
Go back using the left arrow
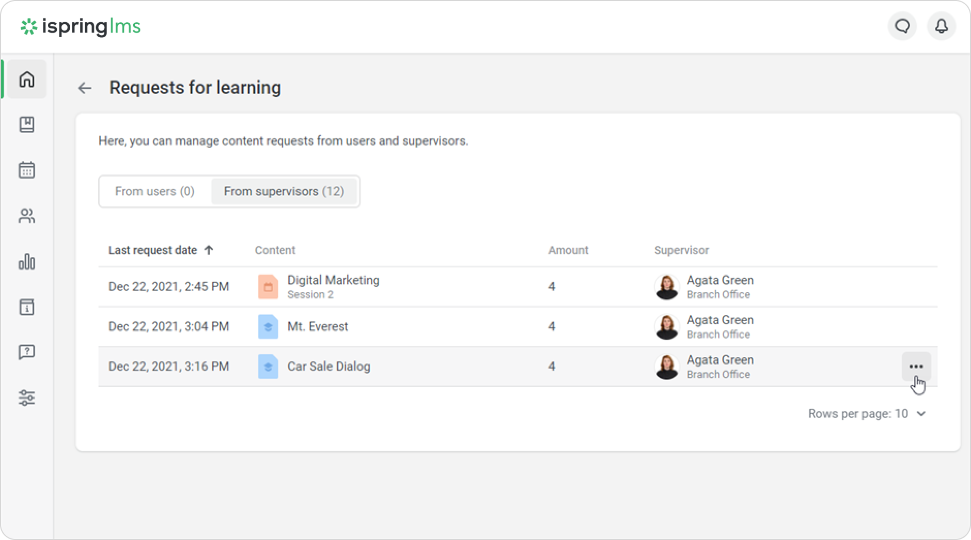[85, 88]
